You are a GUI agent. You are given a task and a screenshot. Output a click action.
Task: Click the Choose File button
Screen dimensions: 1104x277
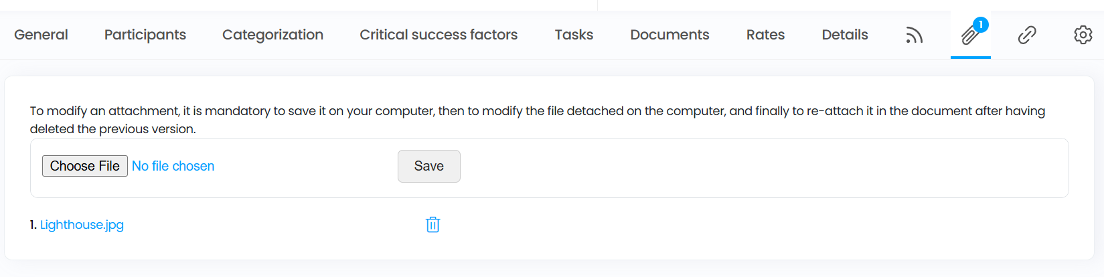pos(85,166)
